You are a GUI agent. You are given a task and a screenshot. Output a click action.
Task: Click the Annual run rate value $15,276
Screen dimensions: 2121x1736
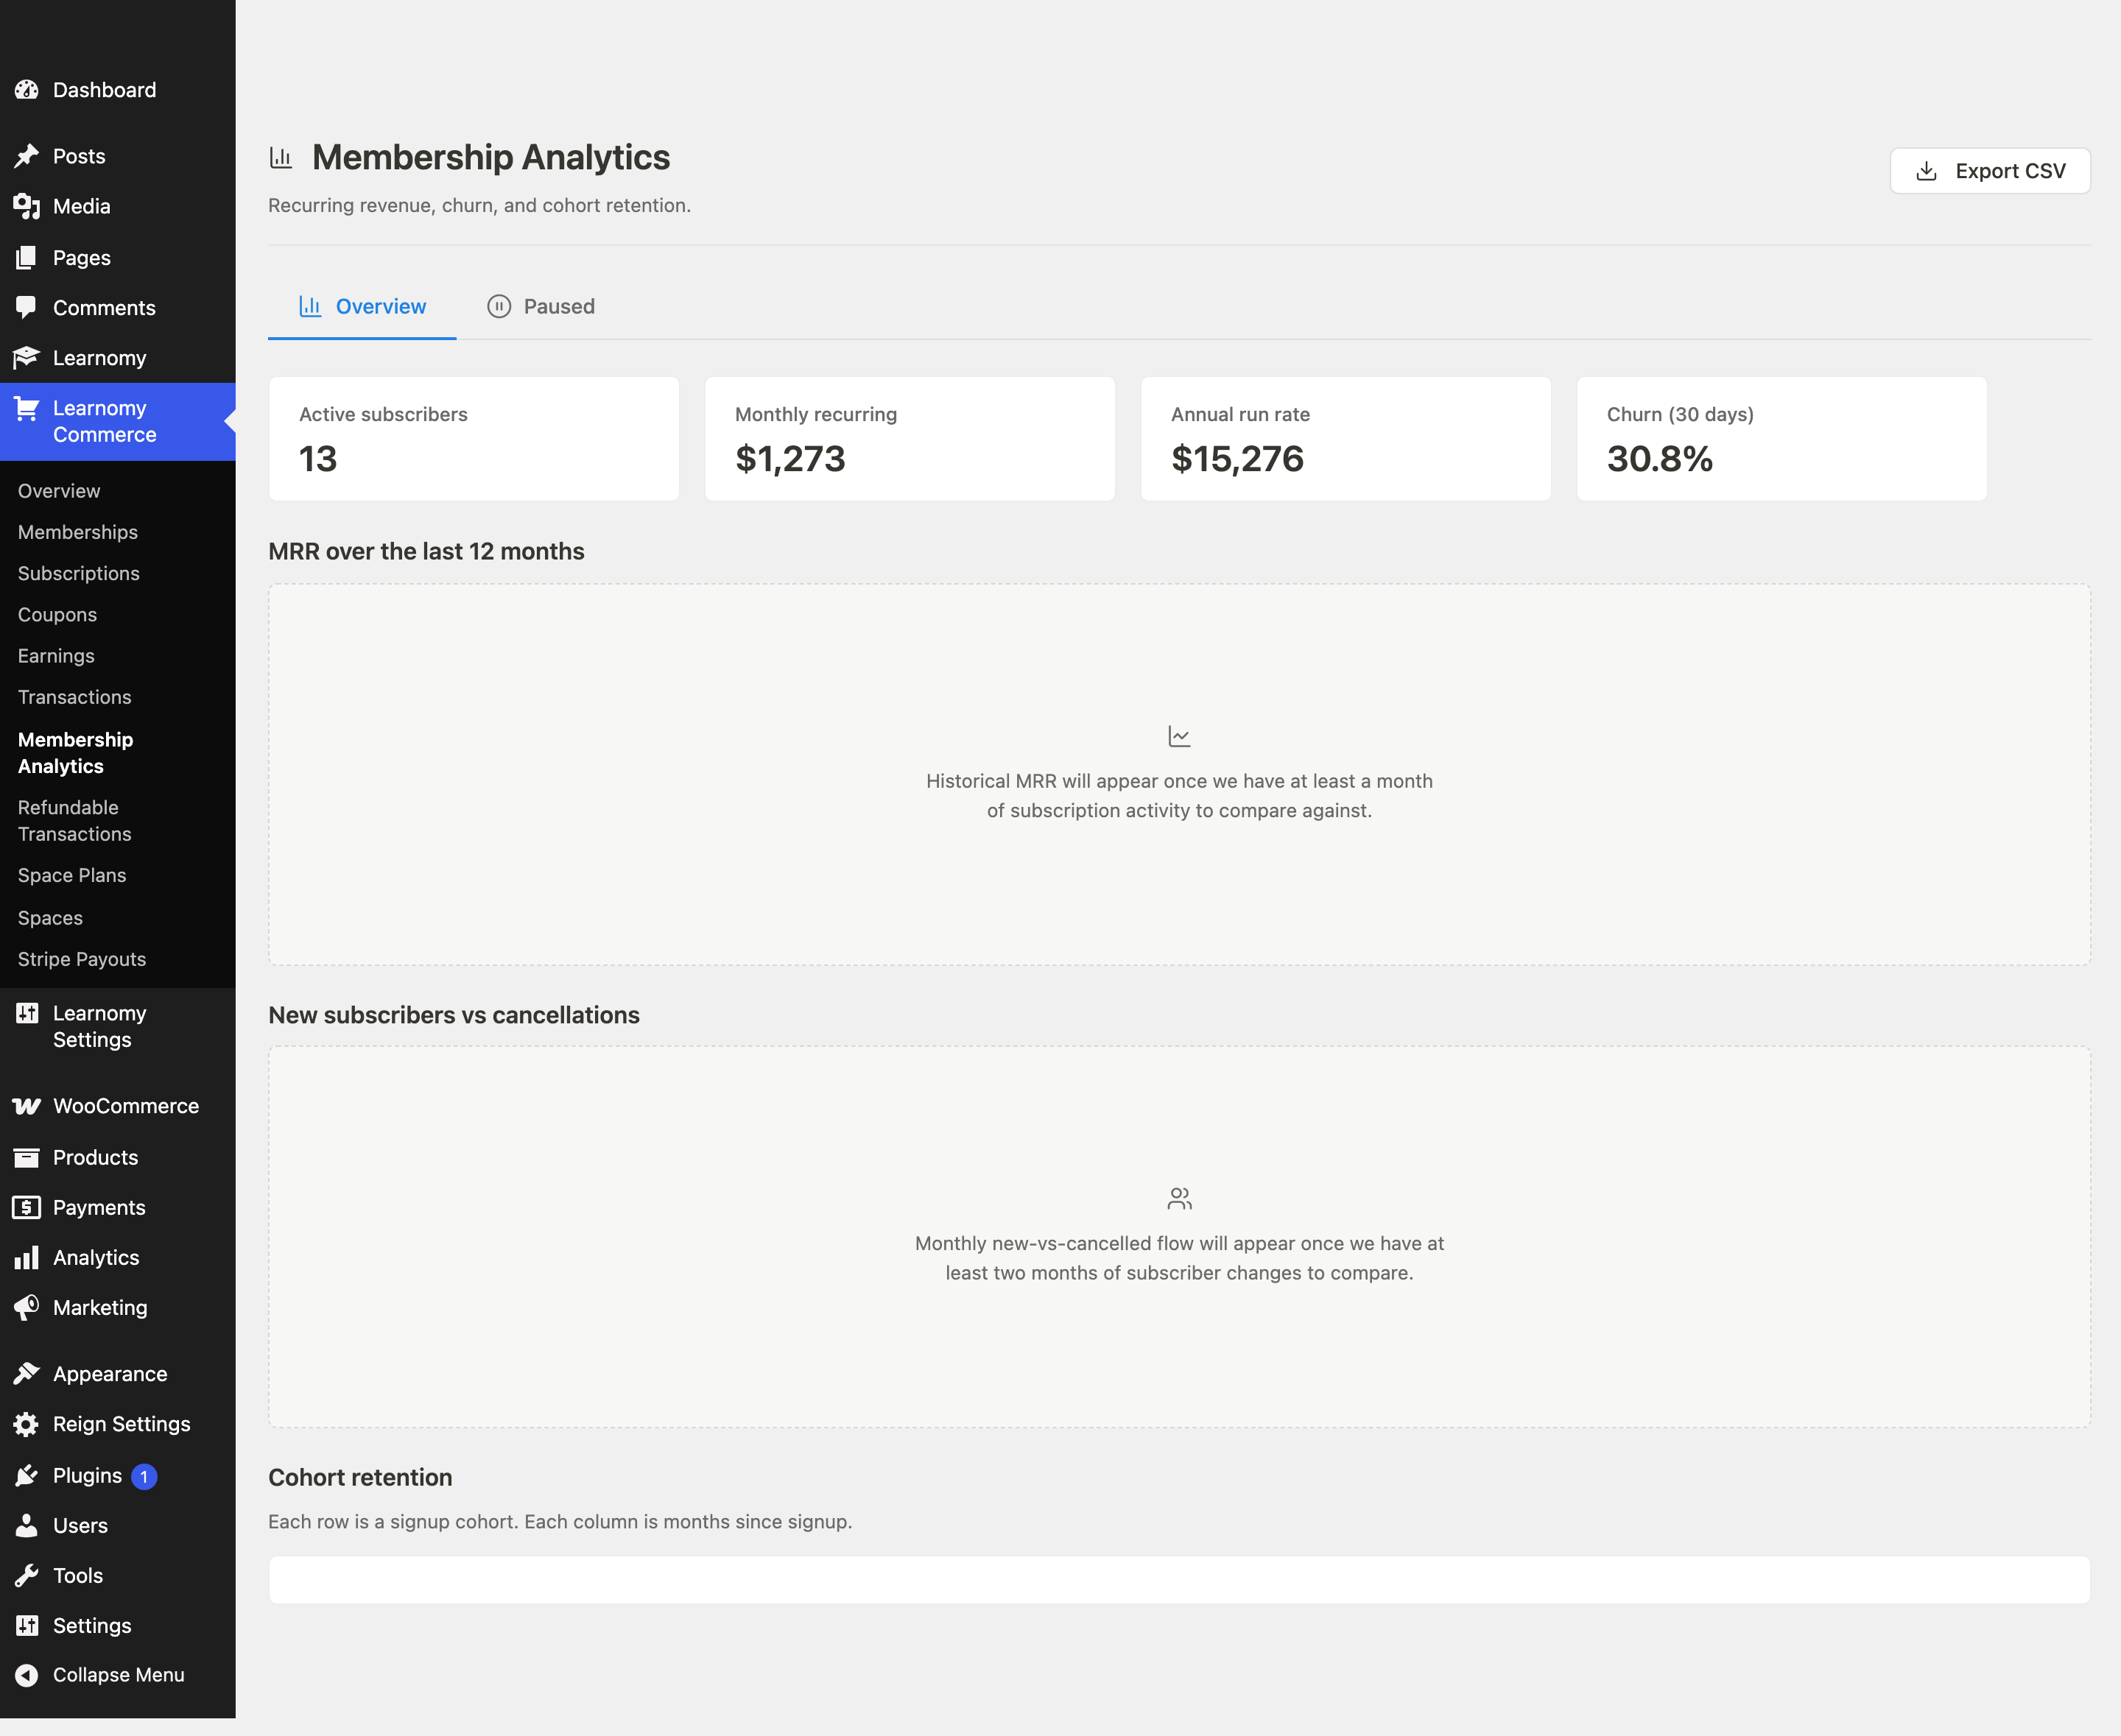tap(1237, 459)
